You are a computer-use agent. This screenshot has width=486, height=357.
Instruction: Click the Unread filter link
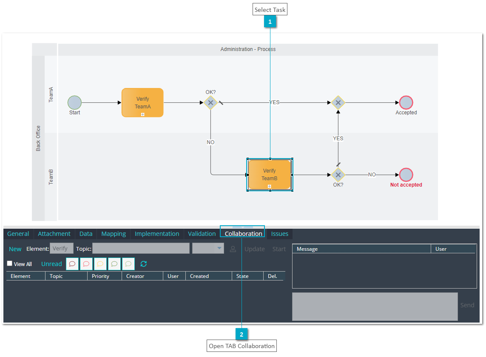click(51, 264)
